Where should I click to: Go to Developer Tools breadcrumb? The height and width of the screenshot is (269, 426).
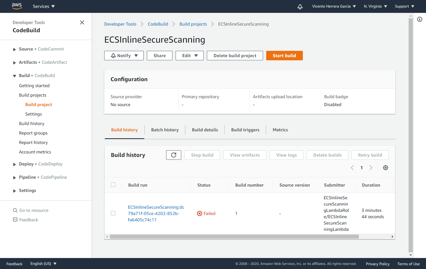tap(120, 24)
